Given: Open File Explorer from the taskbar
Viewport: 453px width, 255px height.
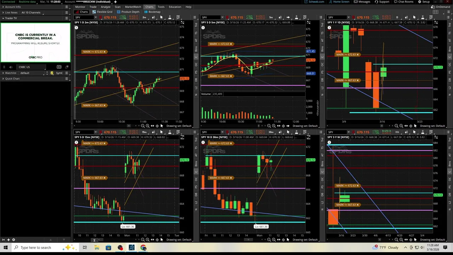Looking at the screenshot, I should [x=97, y=248].
